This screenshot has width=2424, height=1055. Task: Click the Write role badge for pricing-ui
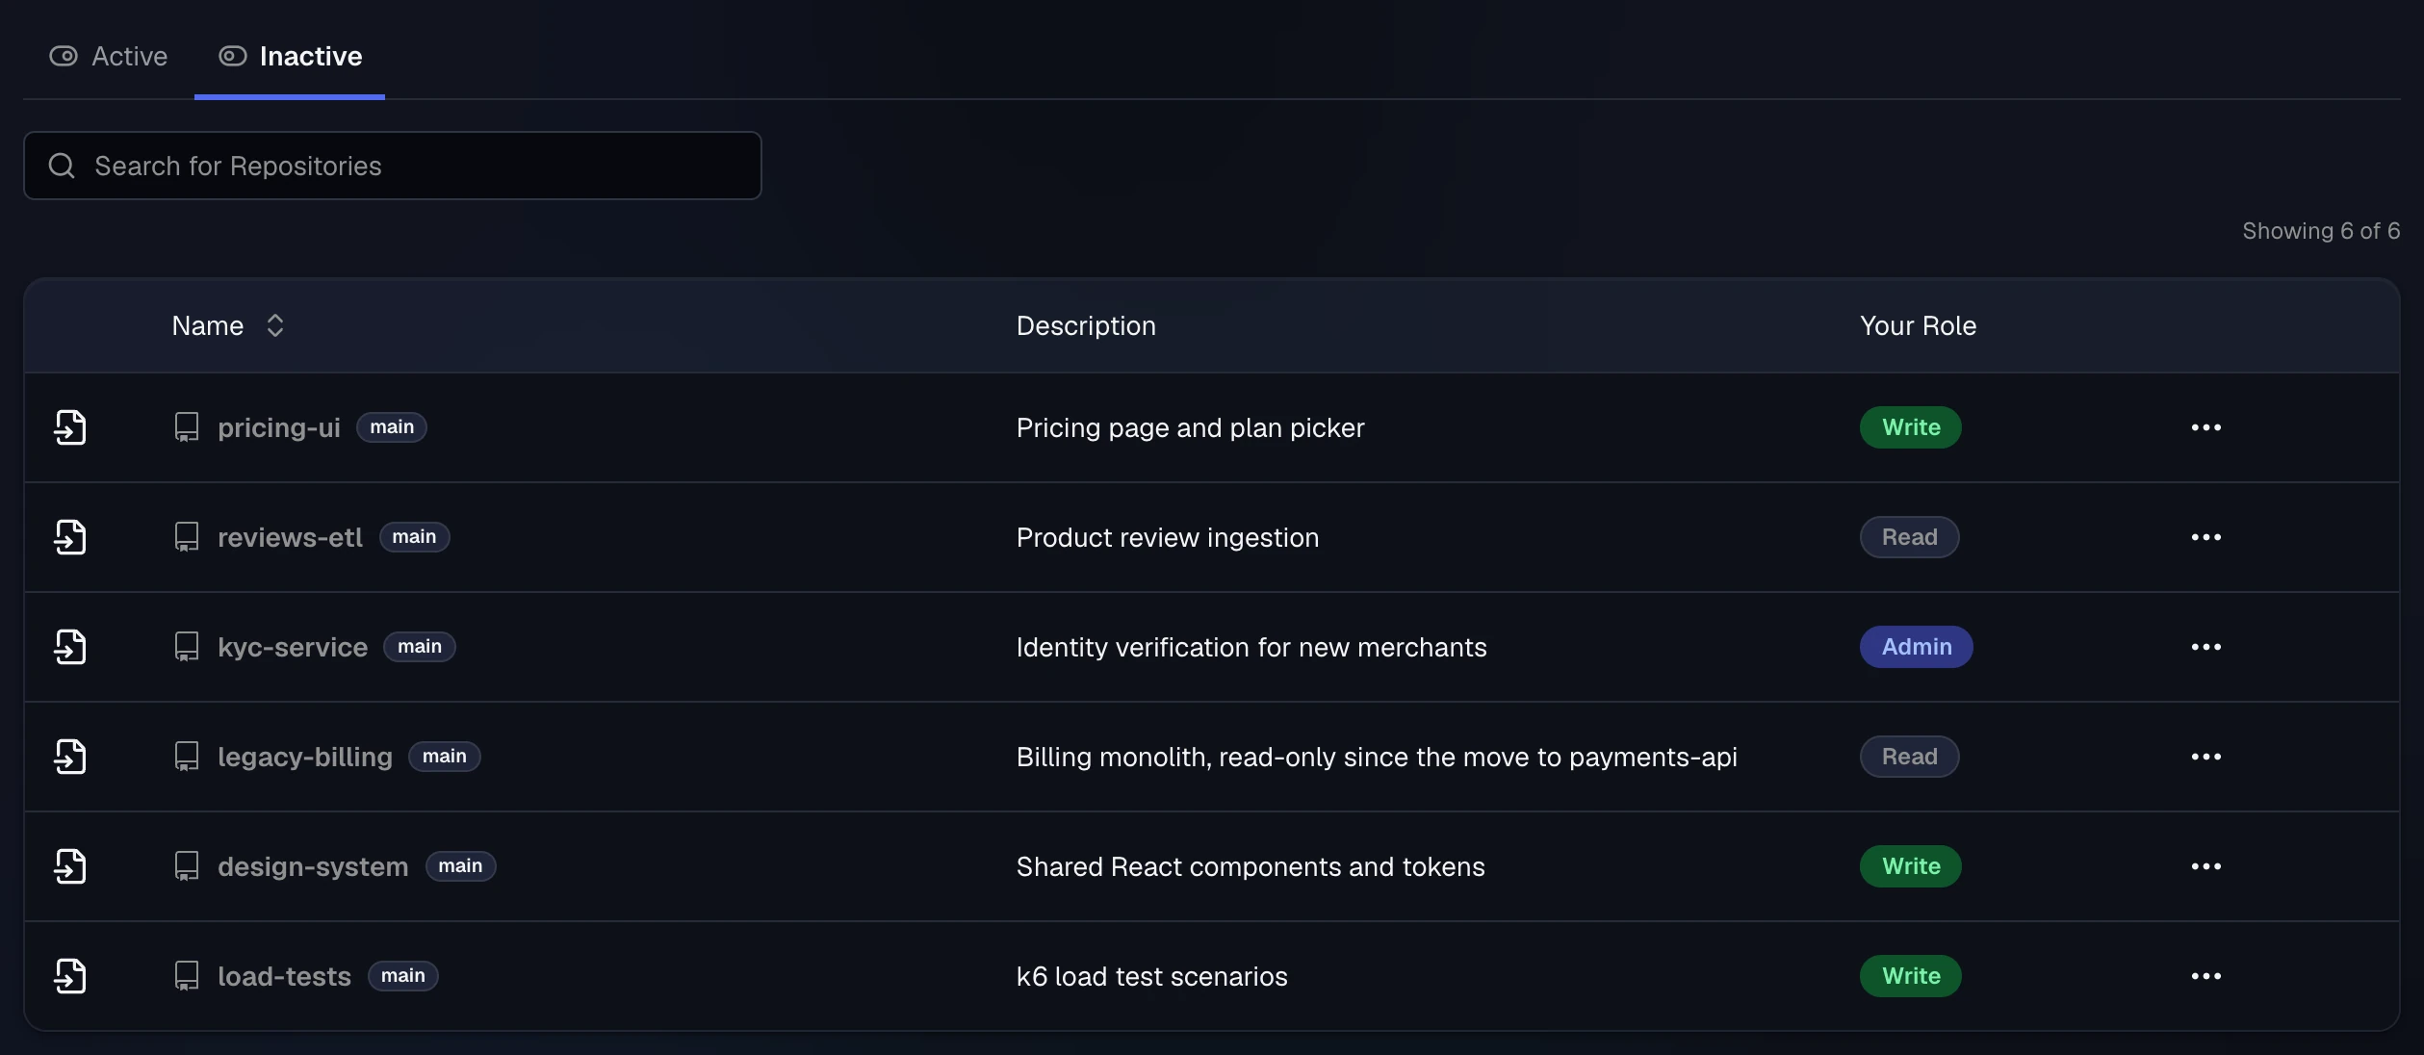tap(1911, 427)
